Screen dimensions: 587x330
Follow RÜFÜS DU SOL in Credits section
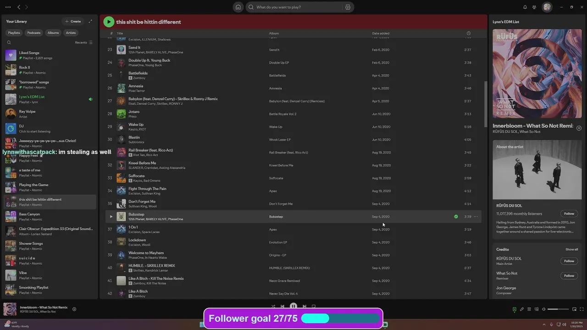coord(569,261)
